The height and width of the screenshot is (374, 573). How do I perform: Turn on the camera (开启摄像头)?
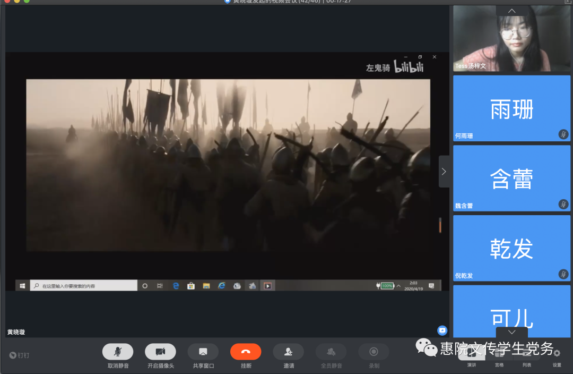(160, 352)
